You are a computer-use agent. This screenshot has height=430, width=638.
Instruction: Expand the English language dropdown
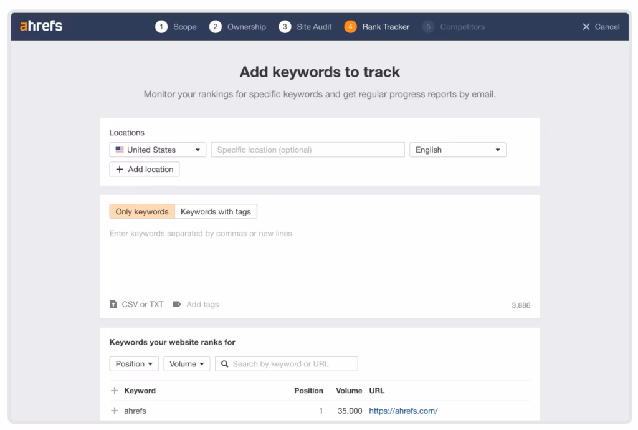point(457,150)
